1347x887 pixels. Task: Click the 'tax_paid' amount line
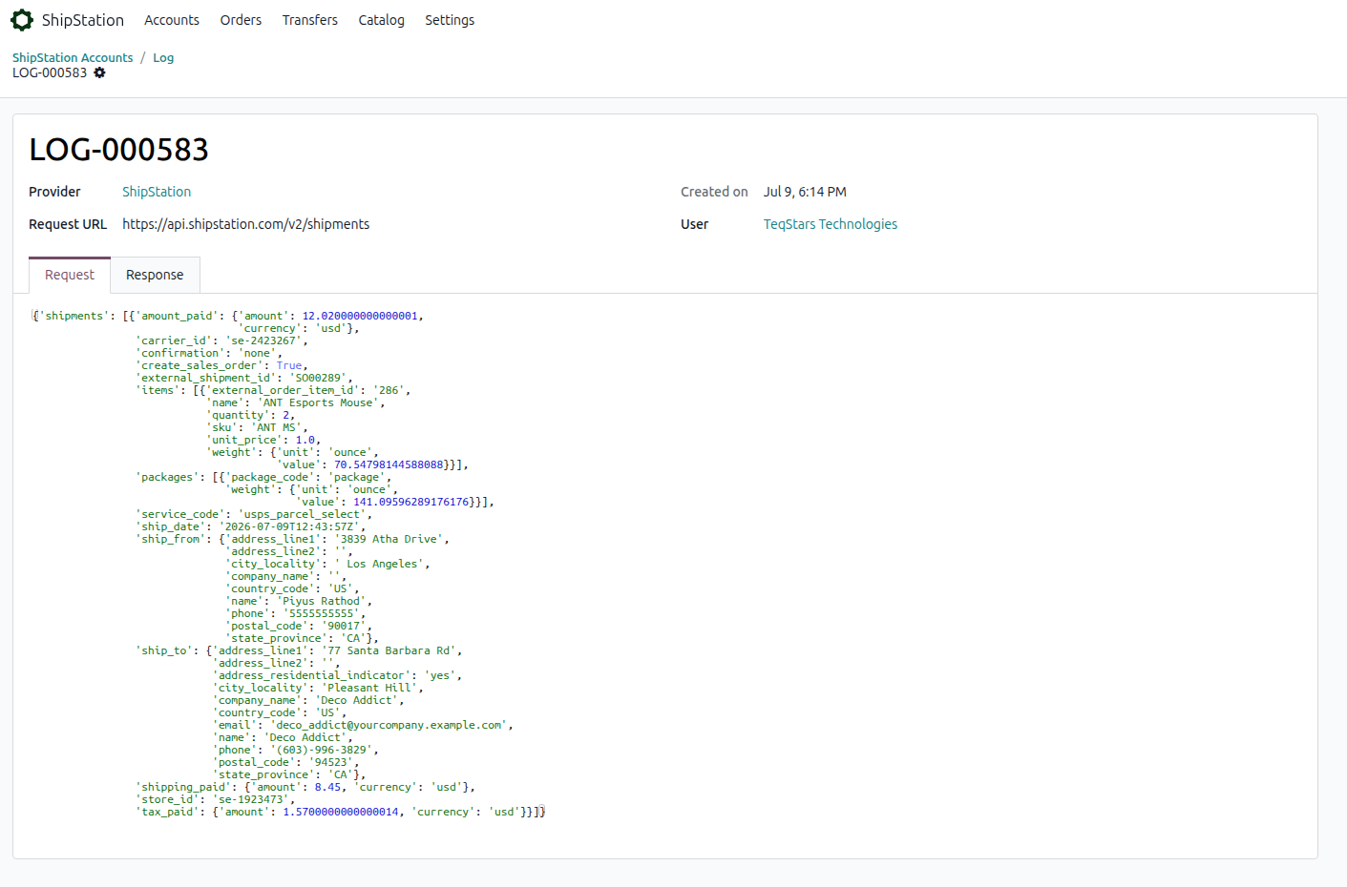(341, 812)
